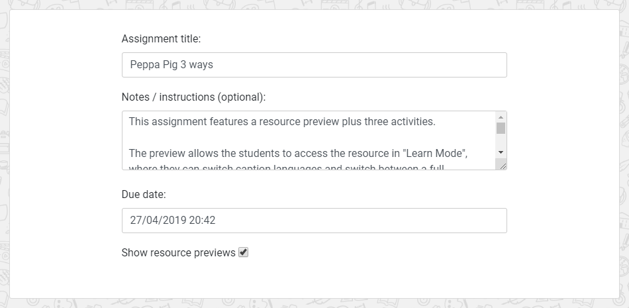Click the "Assignment title:" label
629x308 pixels.
point(161,39)
